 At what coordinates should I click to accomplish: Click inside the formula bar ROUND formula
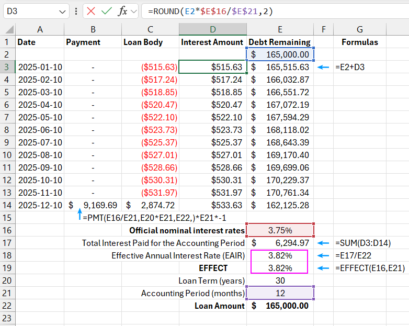[x=210, y=11]
